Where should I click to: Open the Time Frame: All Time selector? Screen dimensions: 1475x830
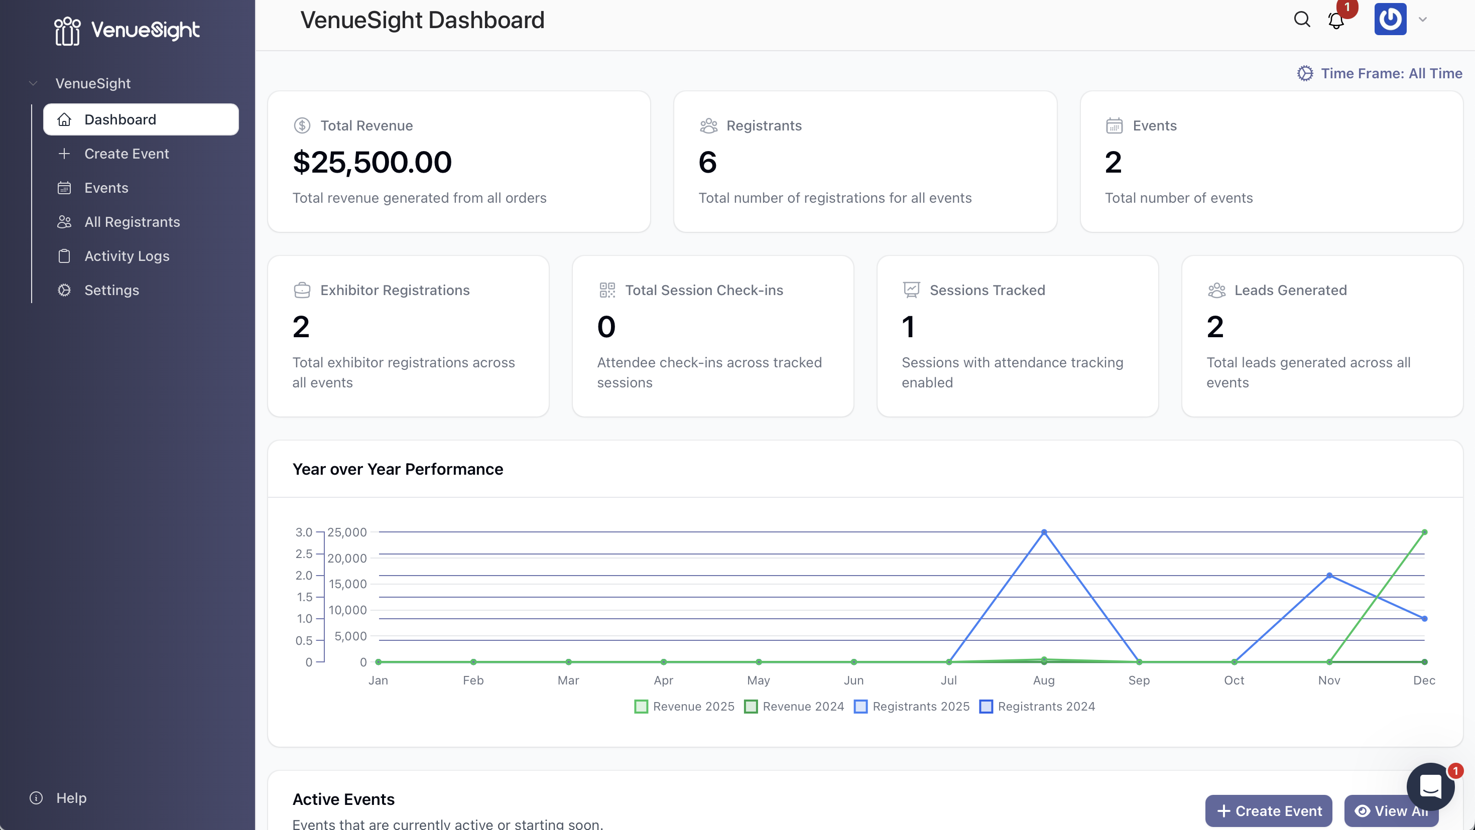1380,73
